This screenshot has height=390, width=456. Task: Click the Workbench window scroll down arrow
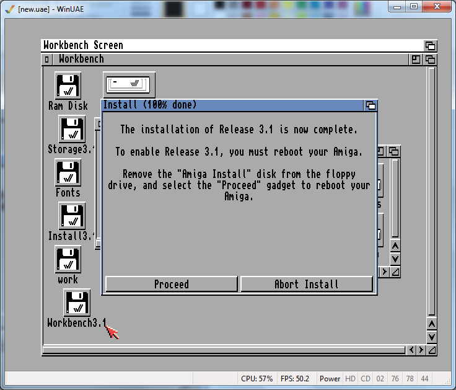pyautogui.click(x=432, y=337)
